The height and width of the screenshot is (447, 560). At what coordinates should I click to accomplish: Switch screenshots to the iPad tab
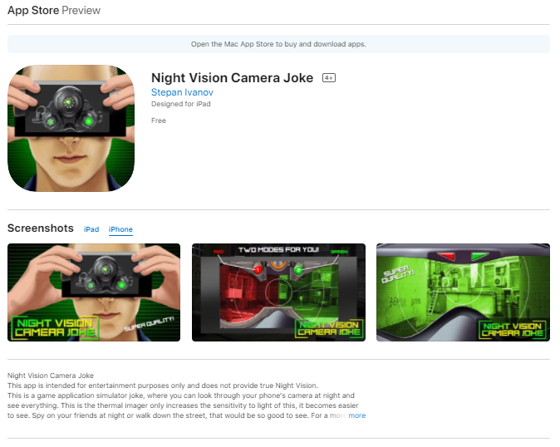tap(91, 229)
